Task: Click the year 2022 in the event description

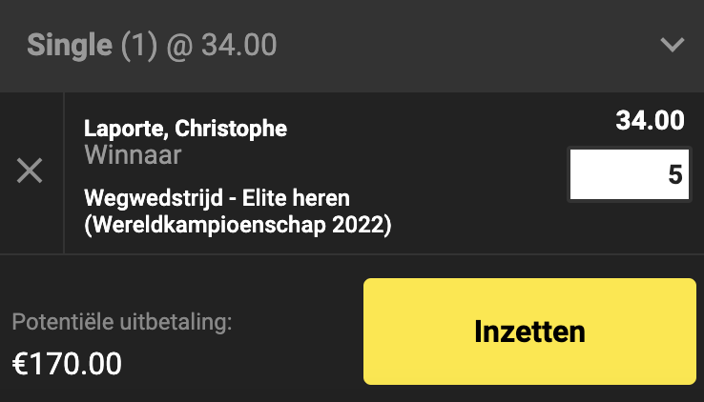Action: (362, 226)
